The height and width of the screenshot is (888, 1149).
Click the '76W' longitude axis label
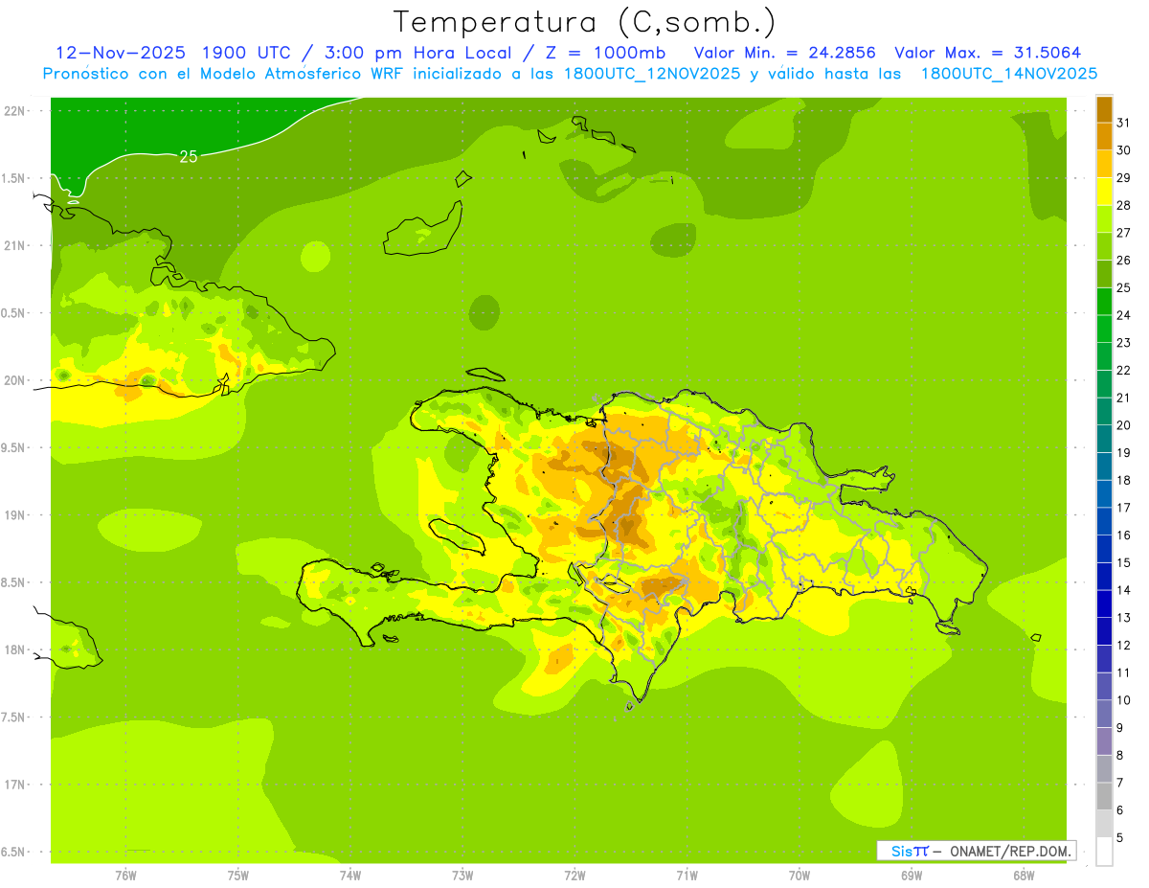click(125, 876)
